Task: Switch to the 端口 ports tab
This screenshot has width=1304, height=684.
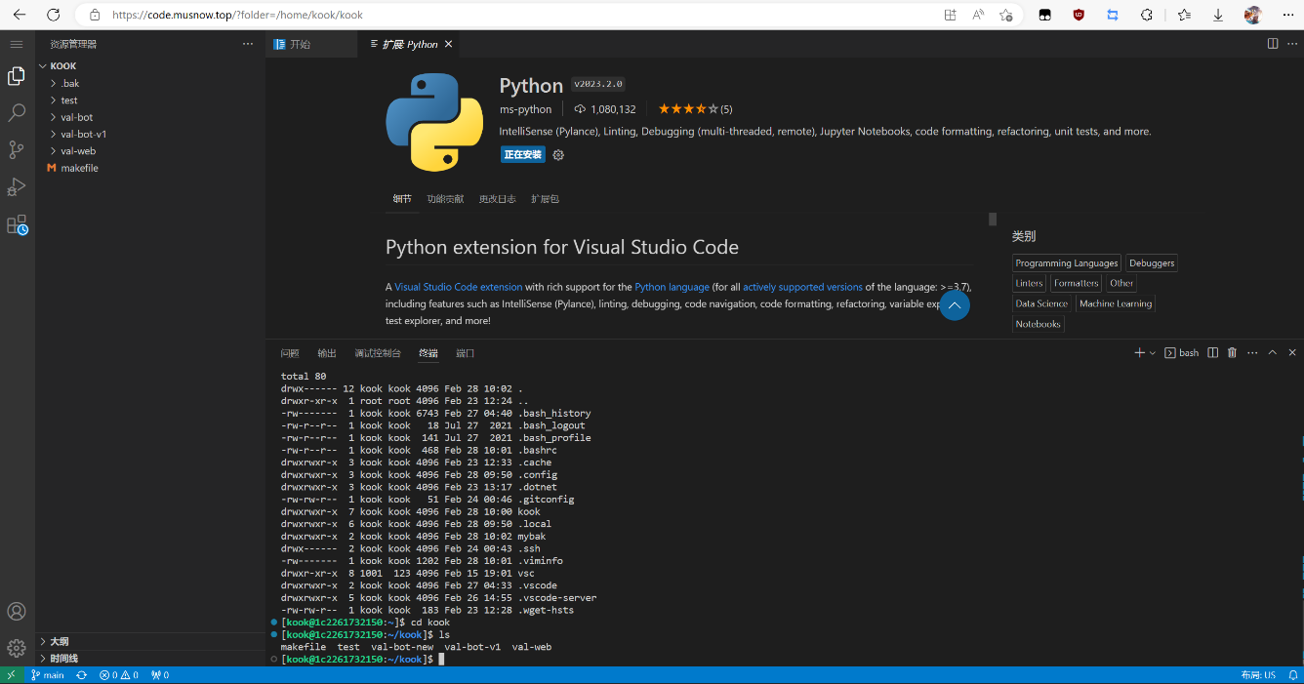Action: click(x=466, y=353)
